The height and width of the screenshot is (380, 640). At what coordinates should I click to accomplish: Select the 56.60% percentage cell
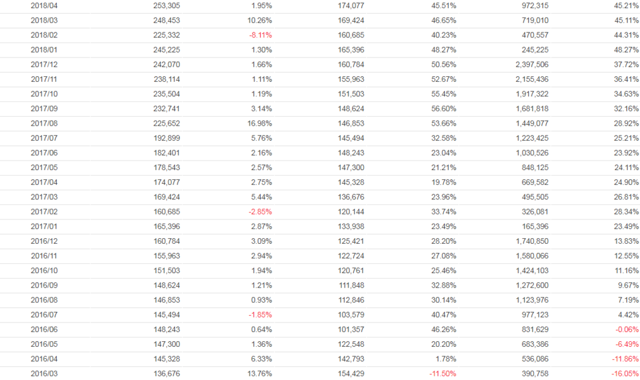(x=443, y=109)
